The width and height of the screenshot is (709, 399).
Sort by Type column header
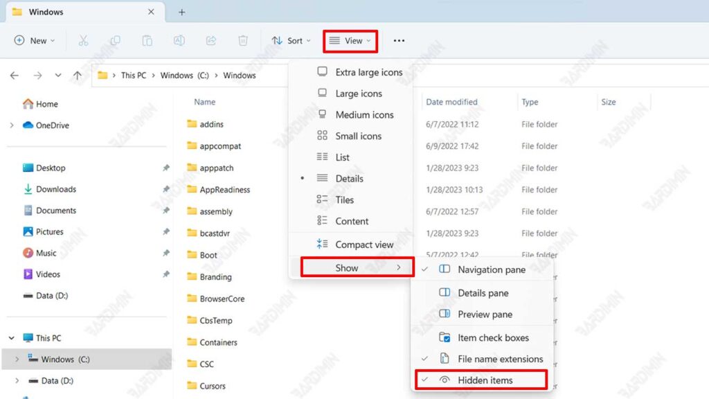click(530, 103)
